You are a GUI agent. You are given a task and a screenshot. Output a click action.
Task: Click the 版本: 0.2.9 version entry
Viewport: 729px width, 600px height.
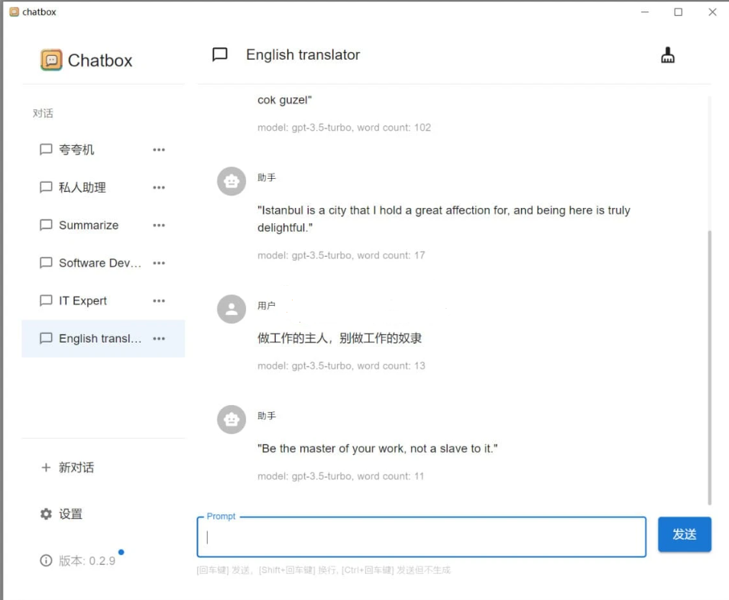(x=103, y=560)
